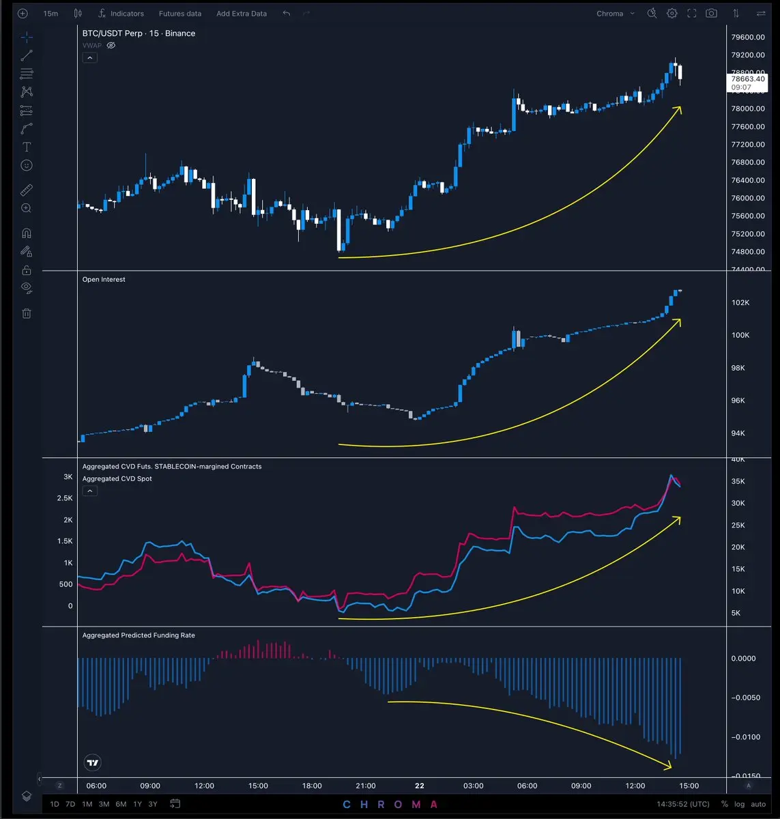780x819 pixels.
Task: Toggle auto scale mode
Action: click(x=758, y=805)
